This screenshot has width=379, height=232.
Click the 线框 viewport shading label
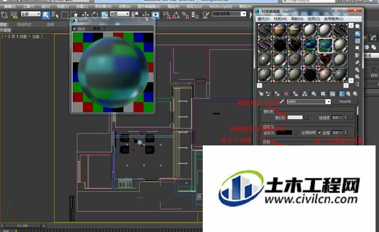coord(23,36)
